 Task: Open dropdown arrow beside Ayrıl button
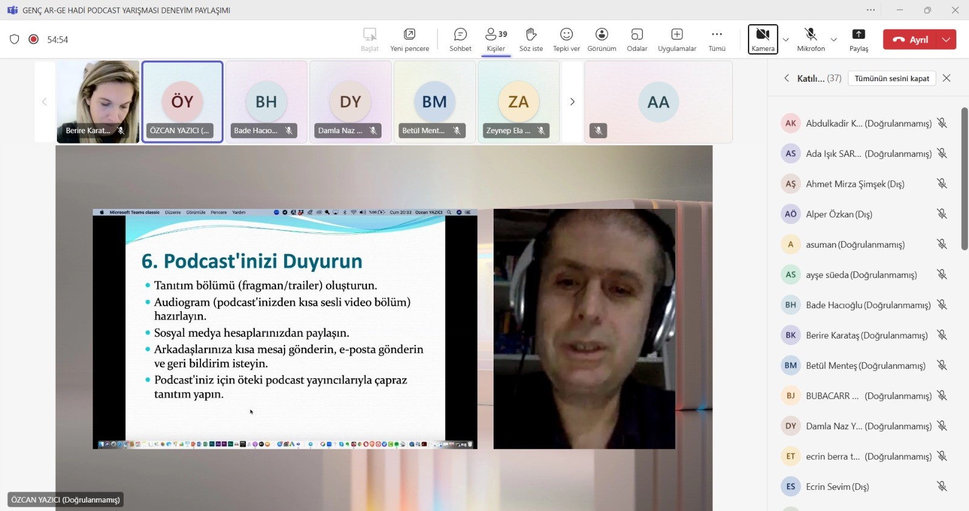pyautogui.click(x=946, y=39)
